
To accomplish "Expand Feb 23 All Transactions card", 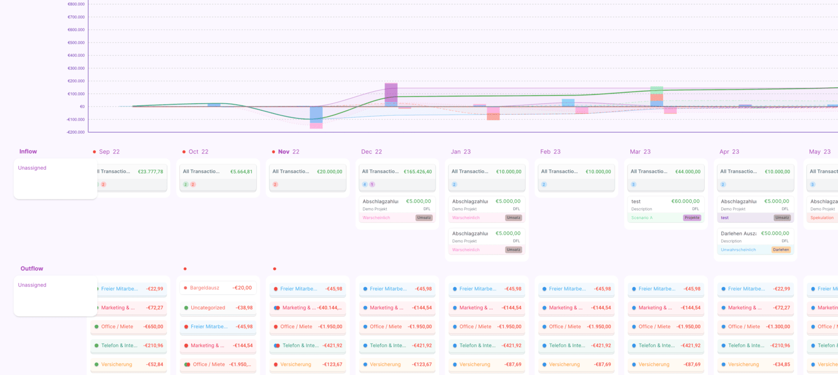I will (576, 172).
